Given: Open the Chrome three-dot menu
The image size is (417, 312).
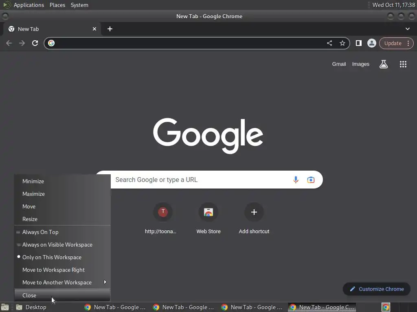Looking at the screenshot, I should coord(408,43).
